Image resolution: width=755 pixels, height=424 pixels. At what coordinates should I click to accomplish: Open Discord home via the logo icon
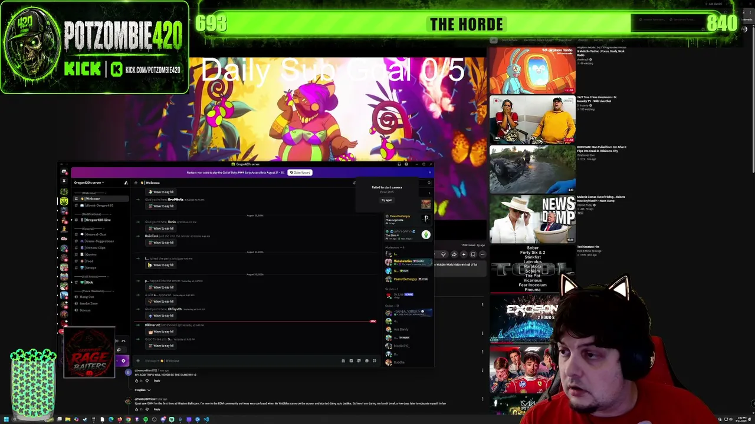pyautogui.click(x=64, y=172)
